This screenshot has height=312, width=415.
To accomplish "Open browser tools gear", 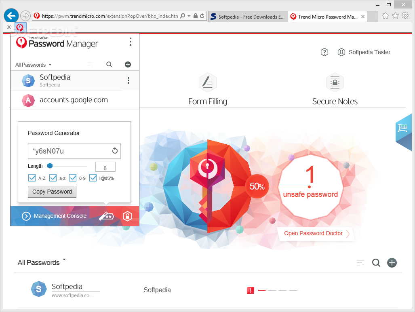I will 405,16.
